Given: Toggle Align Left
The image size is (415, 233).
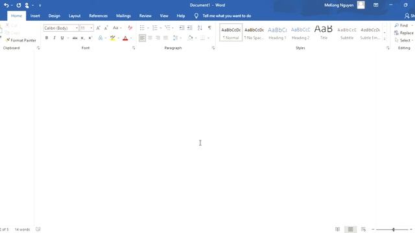Looking at the screenshot, I should click(142, 38).
